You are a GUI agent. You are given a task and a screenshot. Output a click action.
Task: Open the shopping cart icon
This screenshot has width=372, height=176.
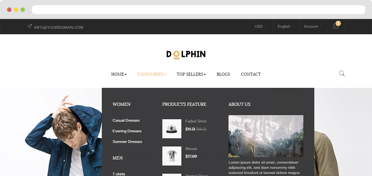[x=336, y=26]
